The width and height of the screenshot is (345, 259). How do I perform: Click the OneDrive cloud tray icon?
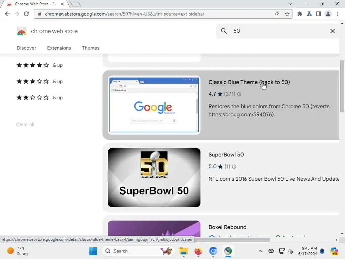[271, 251]
